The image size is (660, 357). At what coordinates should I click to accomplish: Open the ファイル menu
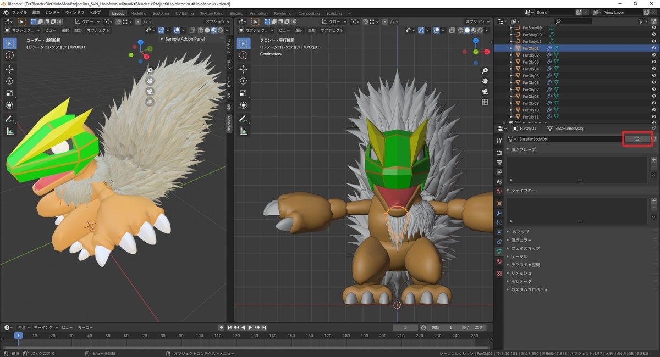coord(19,13)
